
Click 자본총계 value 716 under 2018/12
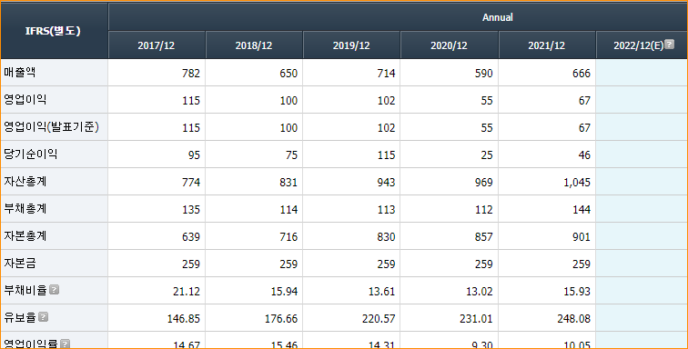[288, 236]
